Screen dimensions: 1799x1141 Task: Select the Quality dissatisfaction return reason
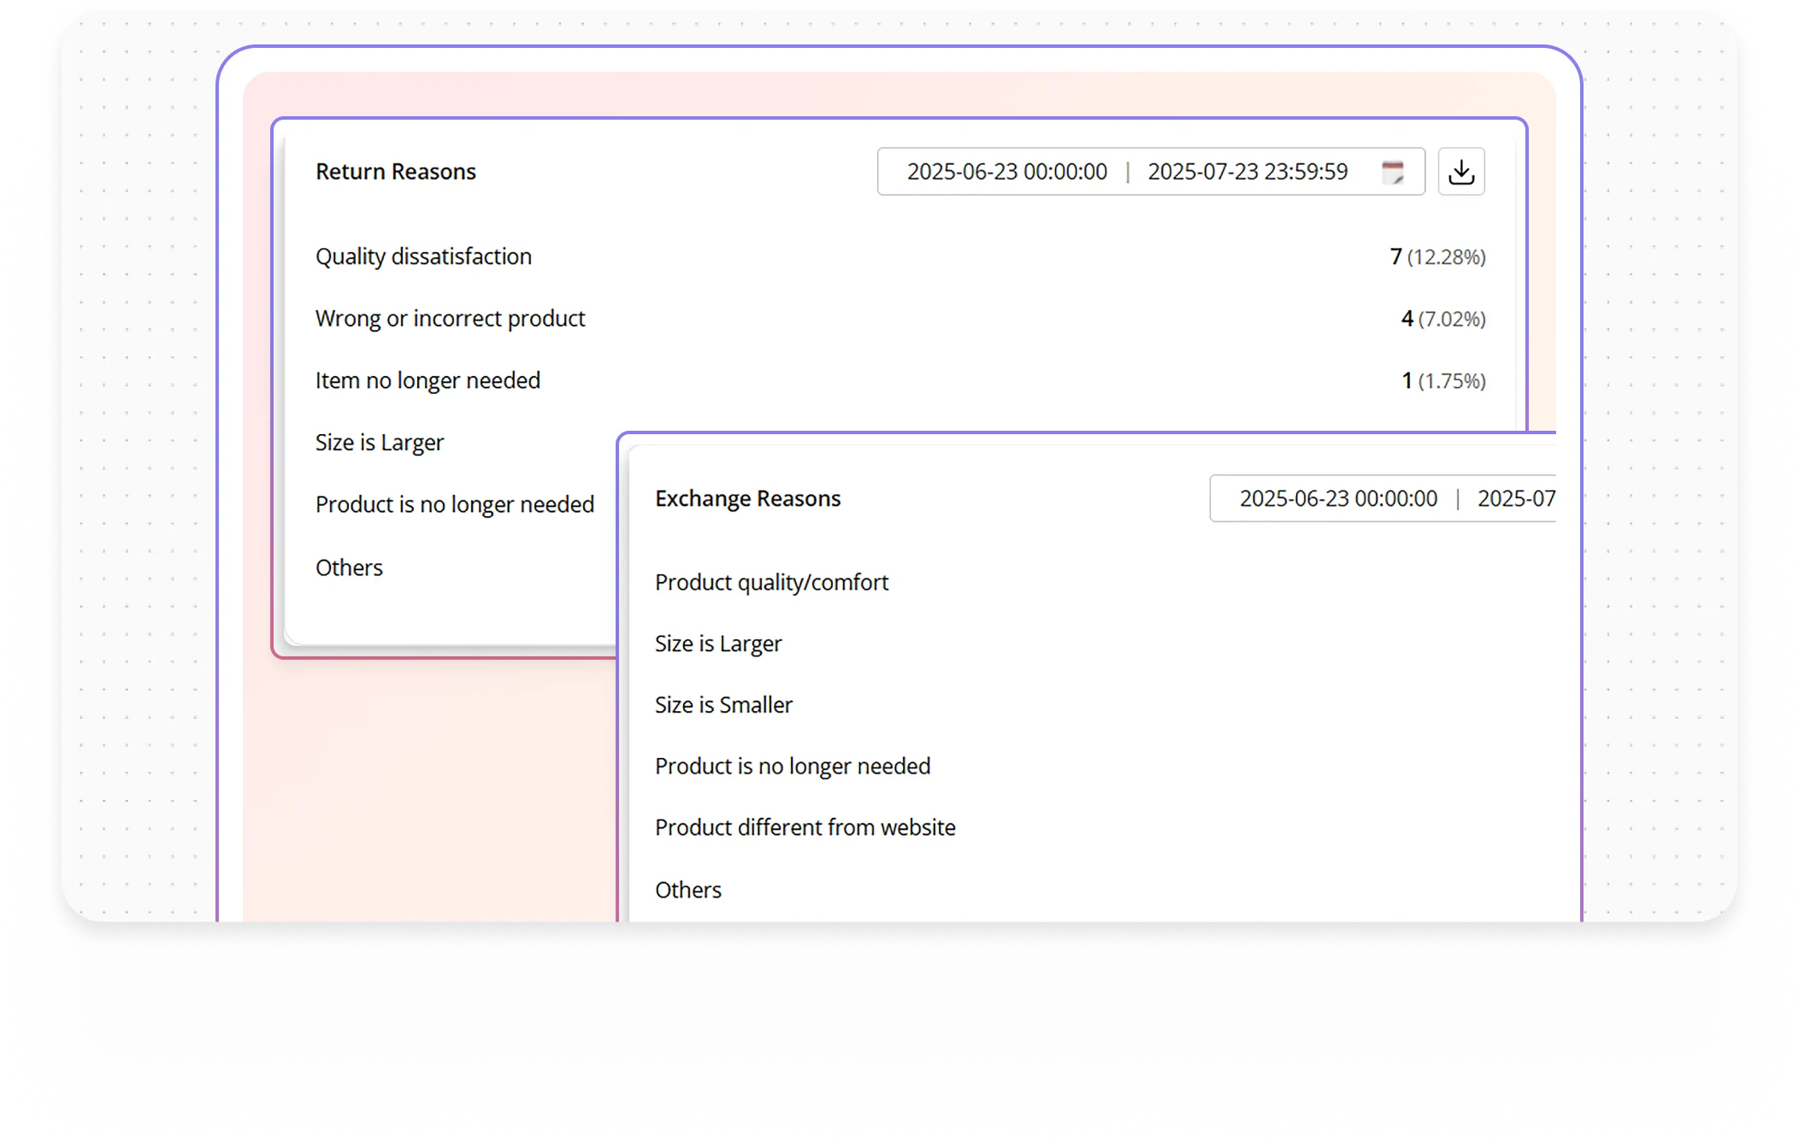point(423,256)
